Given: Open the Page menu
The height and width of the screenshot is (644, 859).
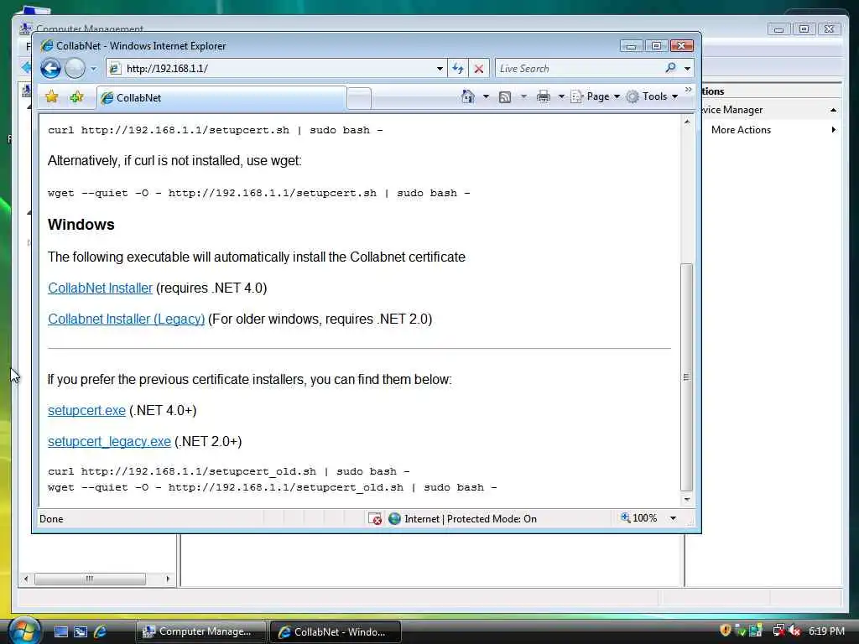Looking at the screenshot, I should pos(596,96).
